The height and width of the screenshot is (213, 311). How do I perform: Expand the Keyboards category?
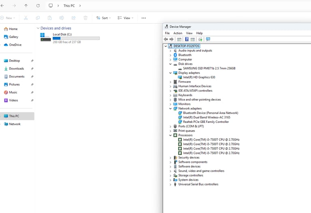click(x=170, y=95)
